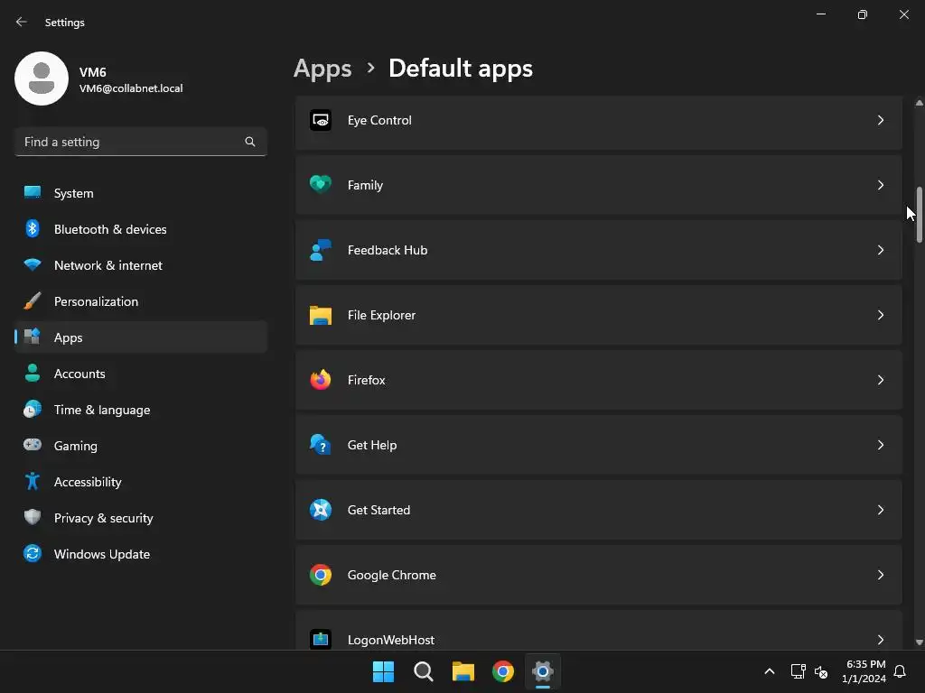Click the VM6 user avatar
925x693 pixels.
(42, 79)
